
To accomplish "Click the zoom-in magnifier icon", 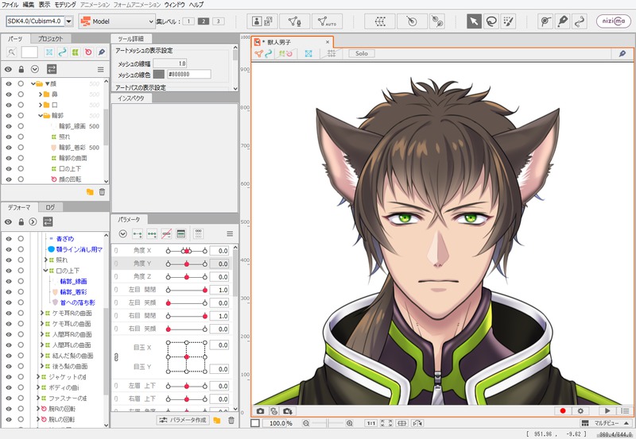I will pyautogui.click(x=349, y=423).
